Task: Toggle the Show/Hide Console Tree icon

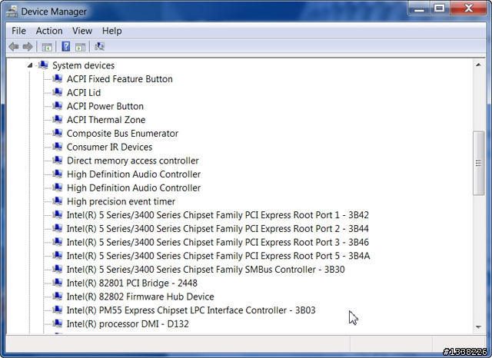Action: pyautogui.click(x=47, y=47)
